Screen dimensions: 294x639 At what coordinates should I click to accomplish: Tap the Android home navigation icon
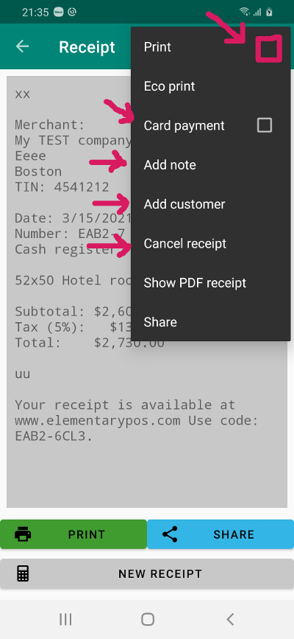tap(147, 619)
